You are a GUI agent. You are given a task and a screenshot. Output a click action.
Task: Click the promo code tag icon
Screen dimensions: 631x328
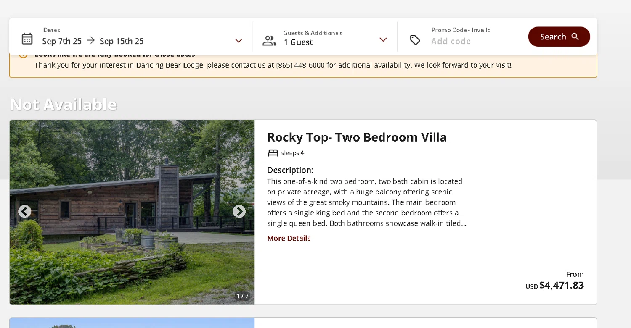415,40
